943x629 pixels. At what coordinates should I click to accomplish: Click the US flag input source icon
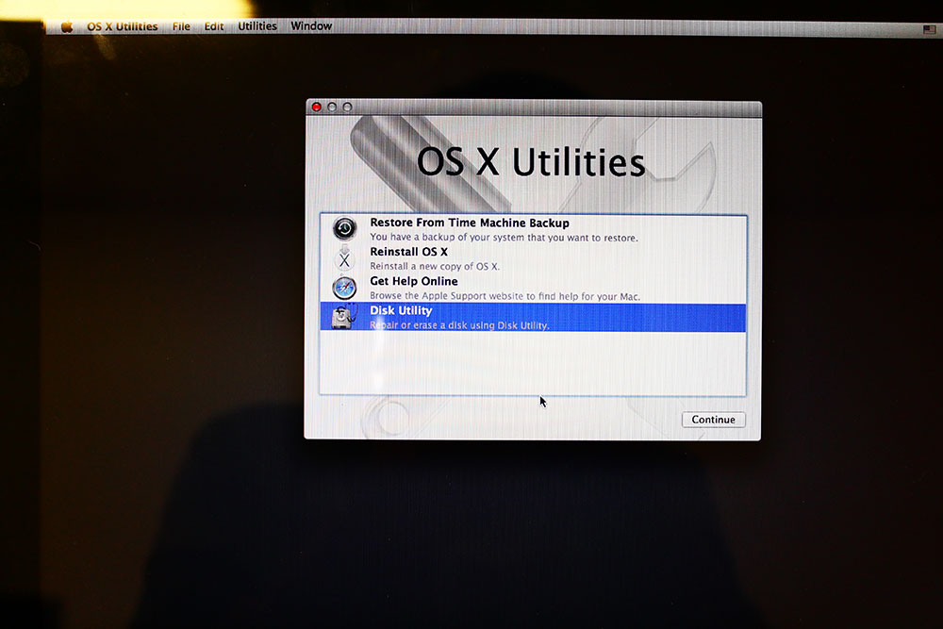point(929,29)
